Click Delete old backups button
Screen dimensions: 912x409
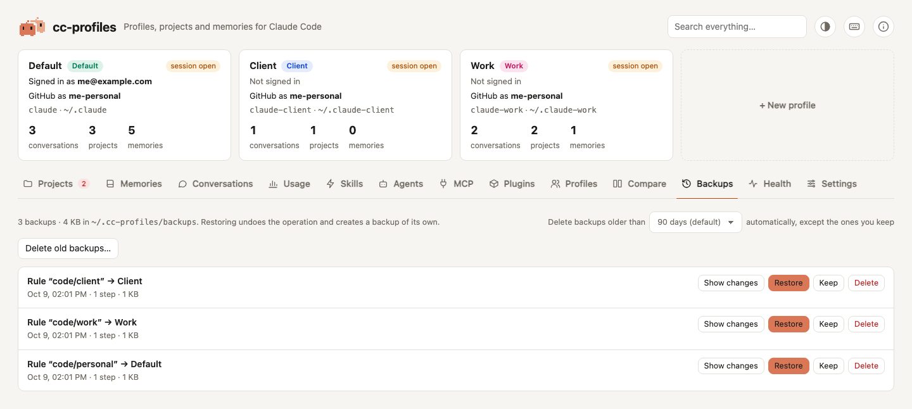(68, 248)
